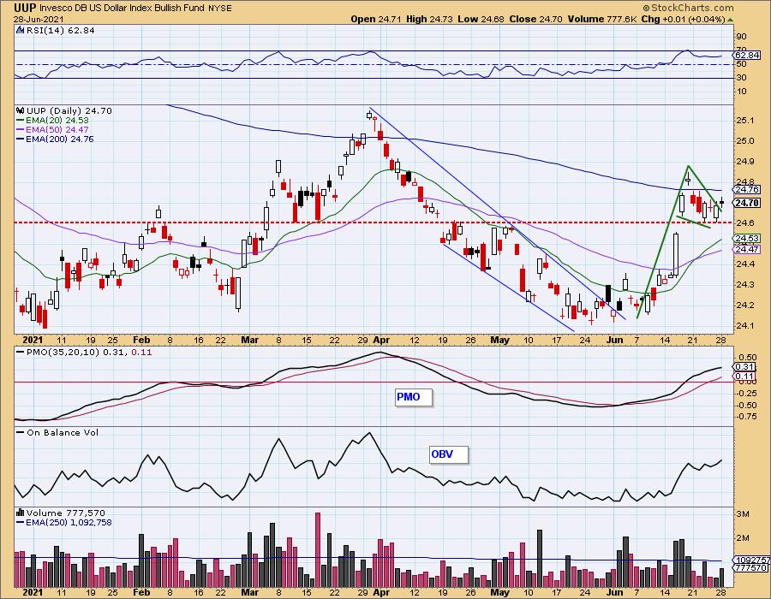Click the On Balance Vol legend label
The width and height of the screenshot is (771, 599).
click(x=57, y=432)
